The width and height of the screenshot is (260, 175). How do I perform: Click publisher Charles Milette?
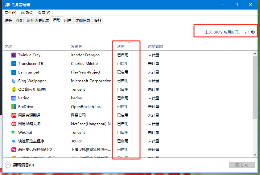[84, 64]
